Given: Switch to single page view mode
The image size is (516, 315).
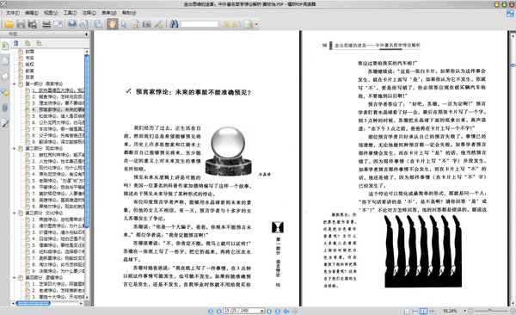Looking at the screenshot, I should [407, 311].
